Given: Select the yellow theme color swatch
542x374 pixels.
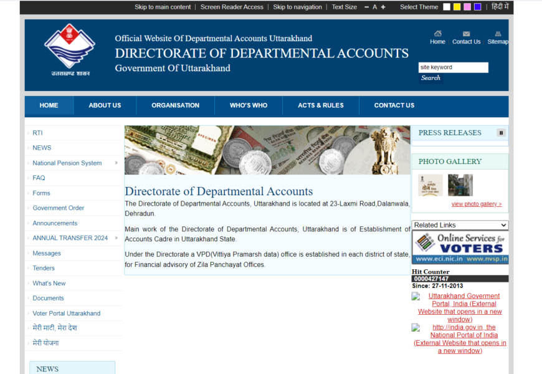Looking at the screenshot, I should [x=457, y=7].
